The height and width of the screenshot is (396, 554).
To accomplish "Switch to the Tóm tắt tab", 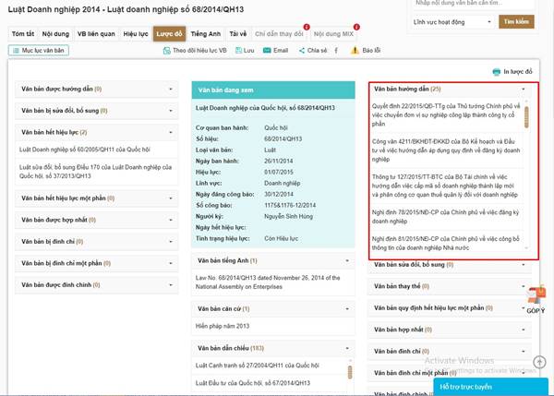I will click(22, 32).
